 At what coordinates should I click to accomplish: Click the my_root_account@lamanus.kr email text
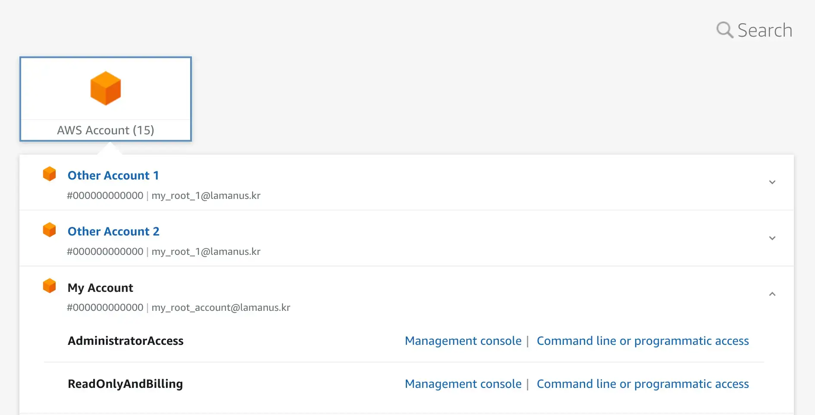tap(221, 308)
